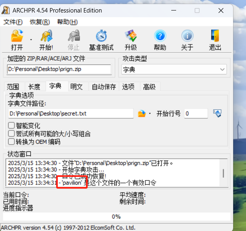The image size is (246, 231).
Task: Click the ARCHPR app icon in title bar
Action: point(6,10)
